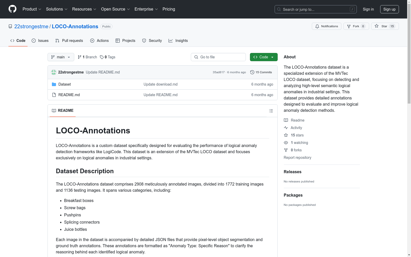Open the README.md file
The height and width of the screenshot is (257, 411).
click(x=69, y=95)
